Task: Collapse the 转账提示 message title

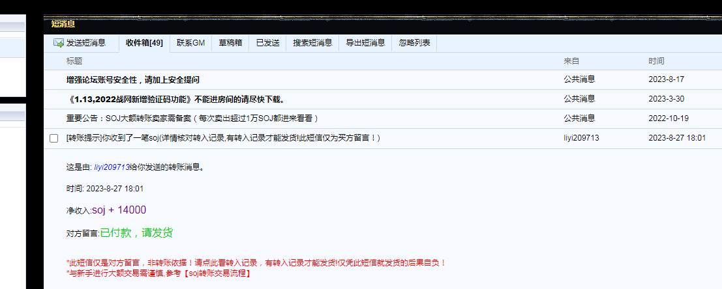Action: (223, 138)
